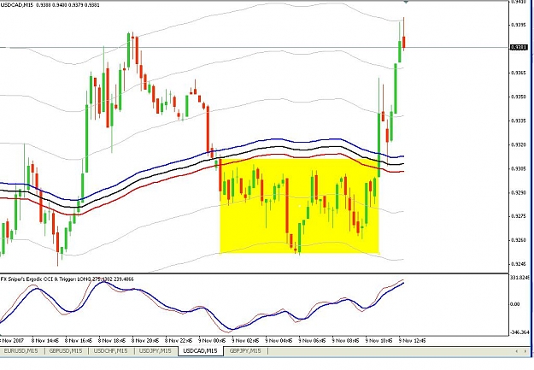Click the 0.9350 price scale label
Viewport: 534px width, 370px height.
click(x=519, y=97)
